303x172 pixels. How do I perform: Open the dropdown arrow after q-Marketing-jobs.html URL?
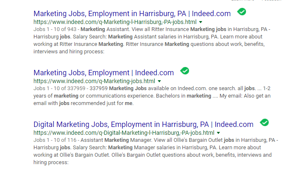159,81
